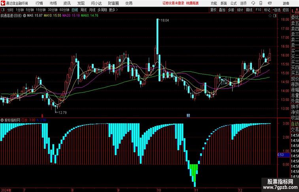Click the 多股 multi-stock button
The image size is (299, 192).
231,10
